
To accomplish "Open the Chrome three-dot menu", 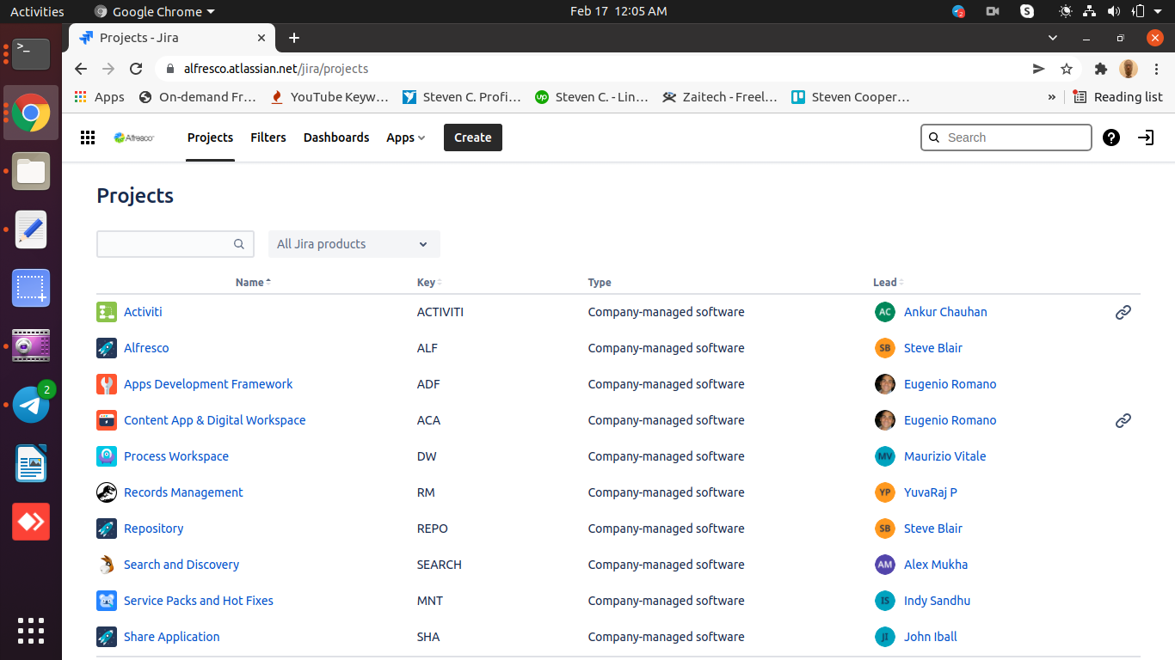I will pos(1157,69).
